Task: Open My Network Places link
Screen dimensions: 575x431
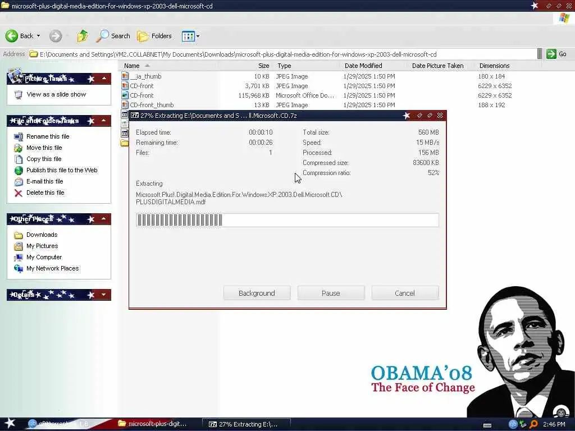Action: tap(52, 268)
